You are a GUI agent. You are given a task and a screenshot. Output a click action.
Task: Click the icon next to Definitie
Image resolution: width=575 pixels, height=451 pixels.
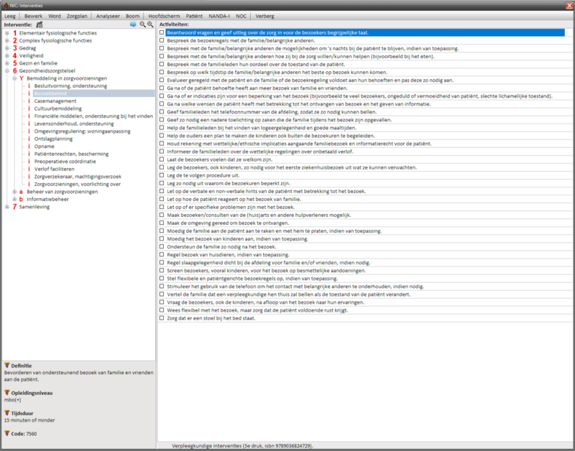click(x=7, y=366)
